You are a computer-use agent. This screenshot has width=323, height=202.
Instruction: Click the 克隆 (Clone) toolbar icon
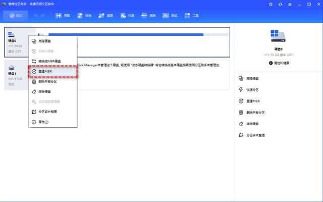[x=63, y=16]
